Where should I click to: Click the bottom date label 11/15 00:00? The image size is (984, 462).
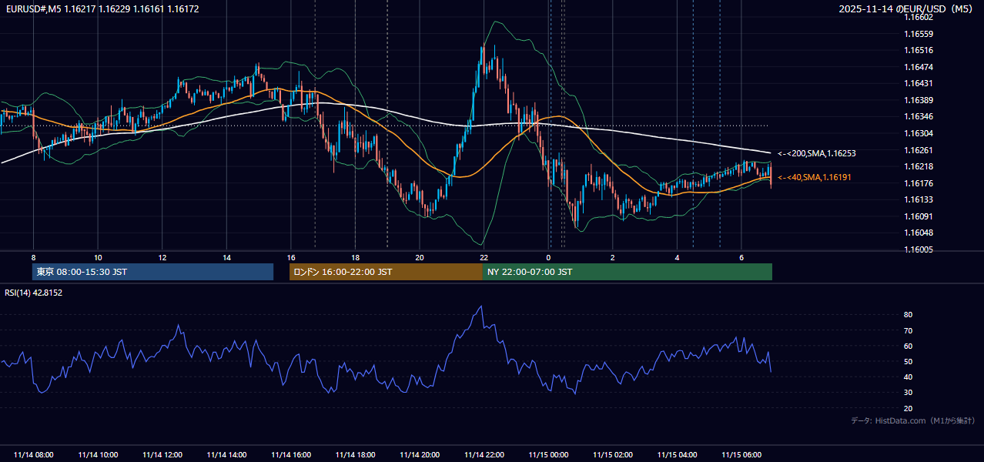click(x=548, y=455)
